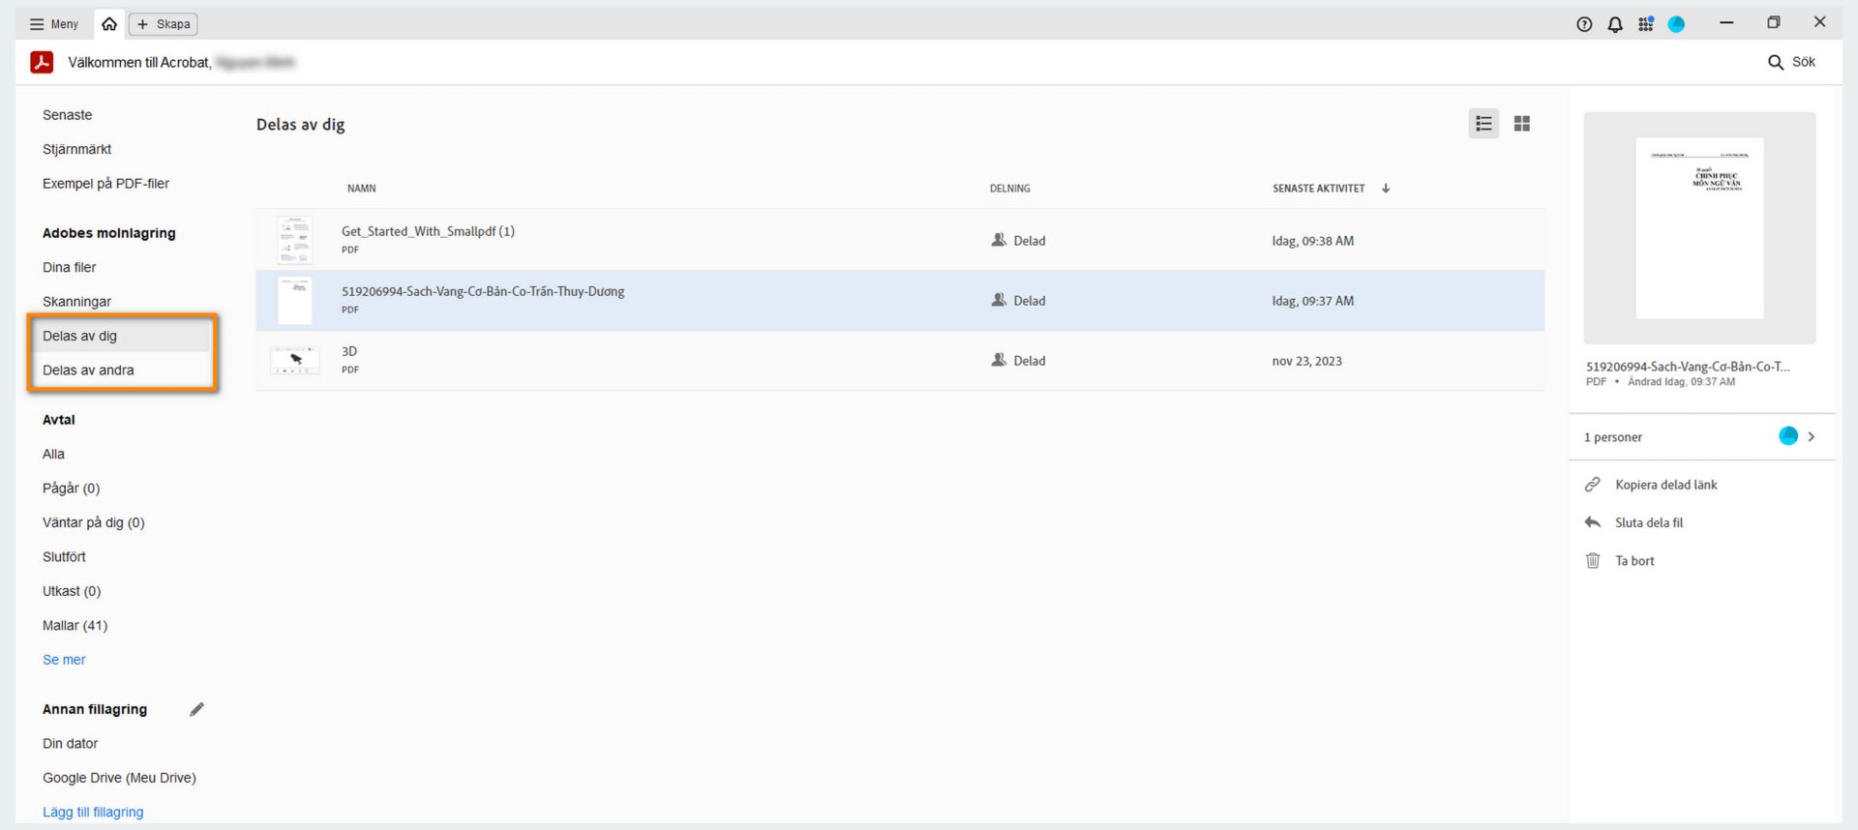Switch to list view layout
The image size is (1858, 830).
[1483, 124]
